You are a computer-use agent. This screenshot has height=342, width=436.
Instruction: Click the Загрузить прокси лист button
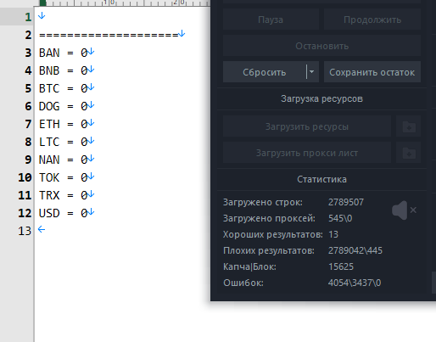[307, 153]
